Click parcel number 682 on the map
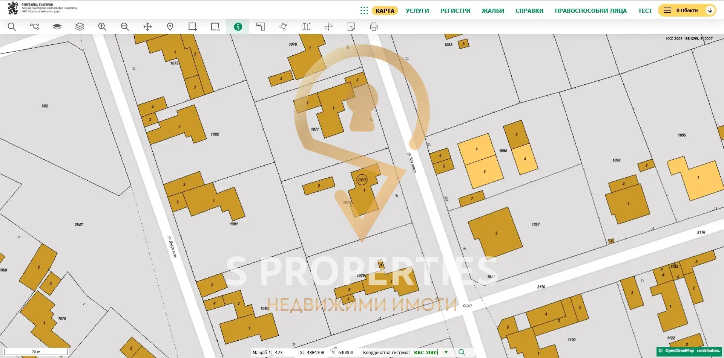Viewport: 724px width, 358px height. (x=45, y=106)
